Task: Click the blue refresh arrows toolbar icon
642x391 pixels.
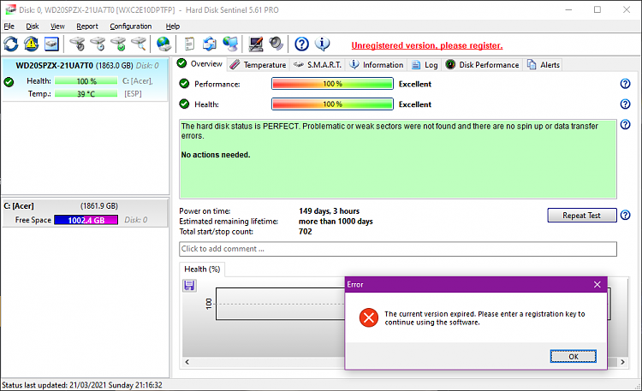Action: coord(11,44)
